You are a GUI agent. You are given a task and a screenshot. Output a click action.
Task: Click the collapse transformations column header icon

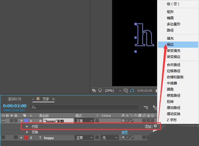tap(127, 115)
